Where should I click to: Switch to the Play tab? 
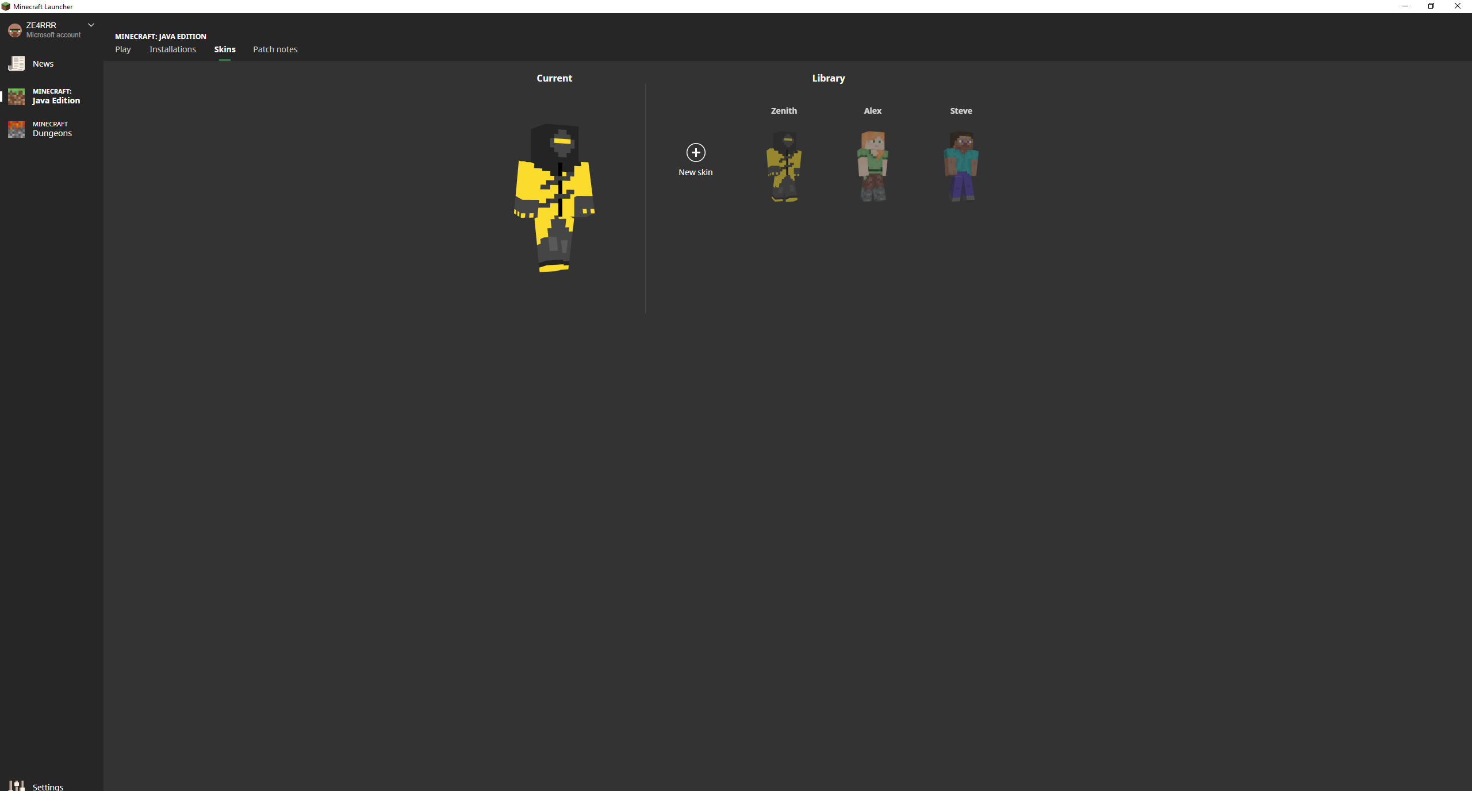[123, 49]
